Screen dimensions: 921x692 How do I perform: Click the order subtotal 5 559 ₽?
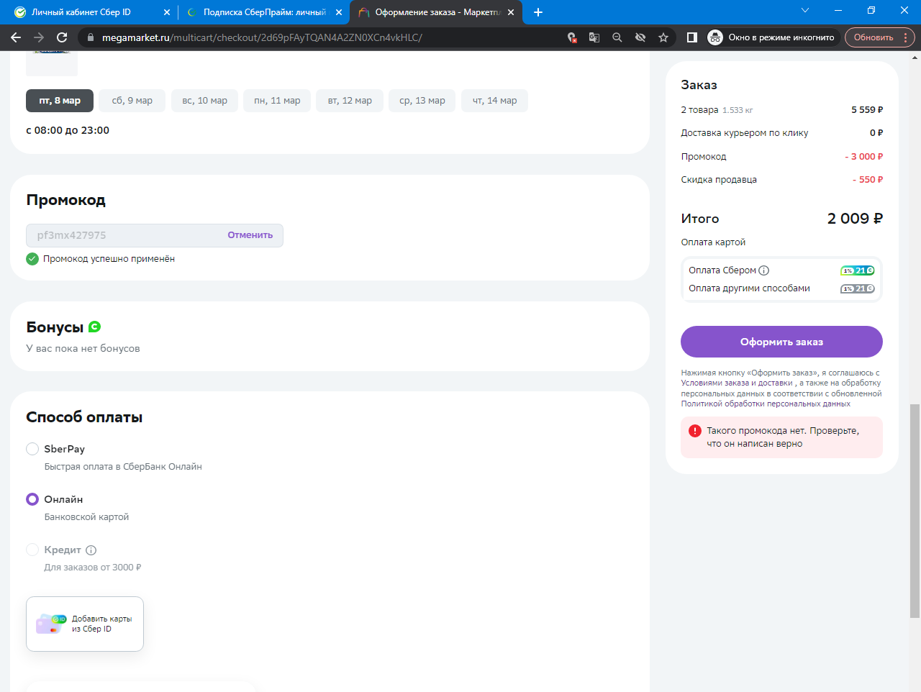(867, 110)
